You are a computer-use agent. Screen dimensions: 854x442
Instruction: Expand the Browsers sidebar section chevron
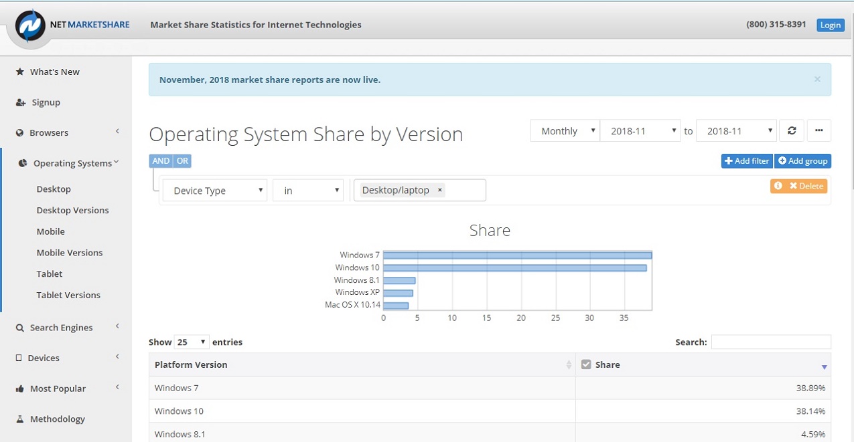click(117, 132)
